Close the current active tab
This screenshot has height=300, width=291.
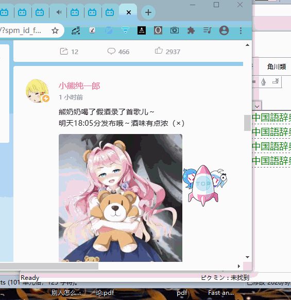point(129,12)
